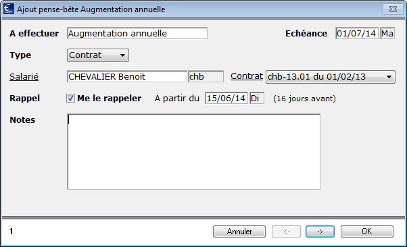Close the Ajout pense-bête dialog
Screen dimensions: 407x247
[x=393, y=9]
